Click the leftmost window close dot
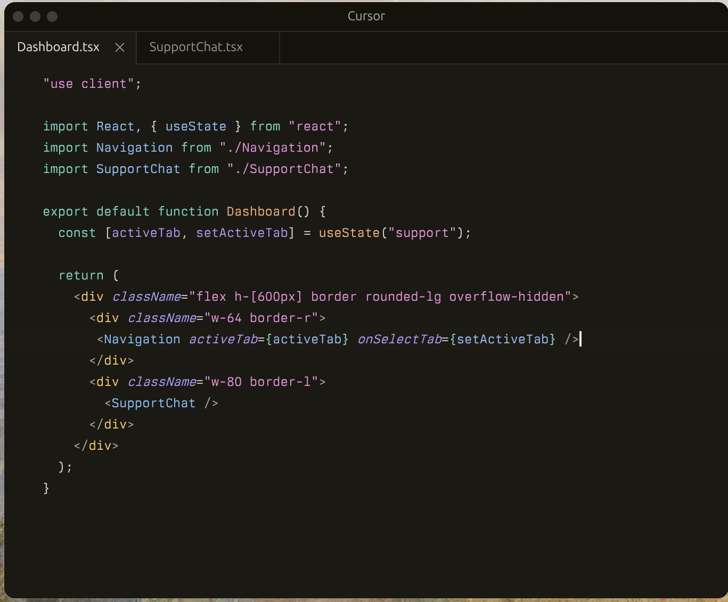The image size is (728, 602). pyautogui.click(x=18, y=17)
